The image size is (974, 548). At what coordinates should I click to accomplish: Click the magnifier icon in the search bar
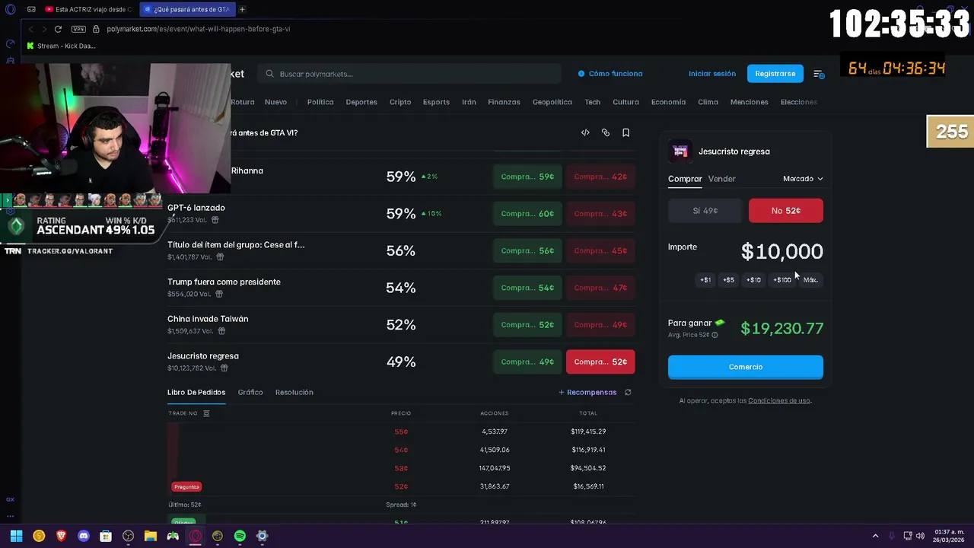269,74
